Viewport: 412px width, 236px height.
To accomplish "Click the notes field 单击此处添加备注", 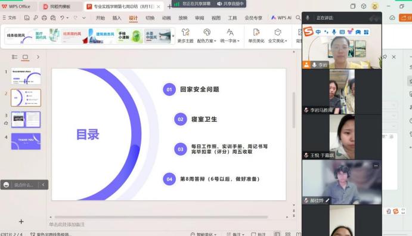I will click(67, 225).
